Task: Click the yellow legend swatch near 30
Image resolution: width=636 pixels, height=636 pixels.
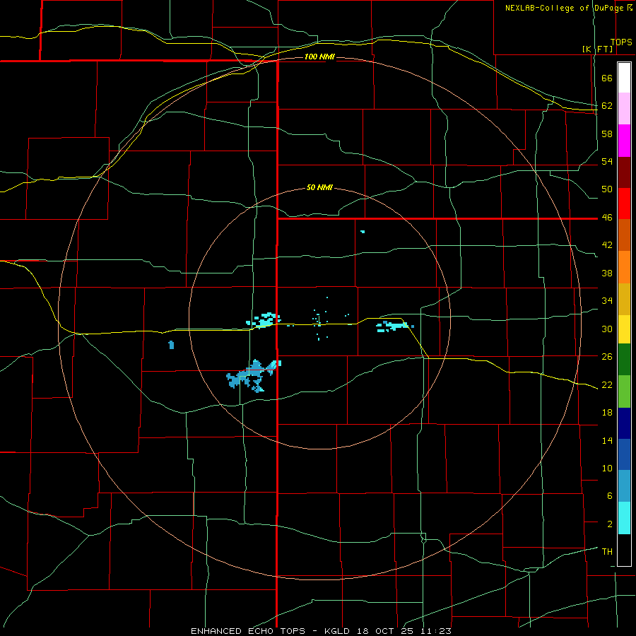Action: pos(624,329)
